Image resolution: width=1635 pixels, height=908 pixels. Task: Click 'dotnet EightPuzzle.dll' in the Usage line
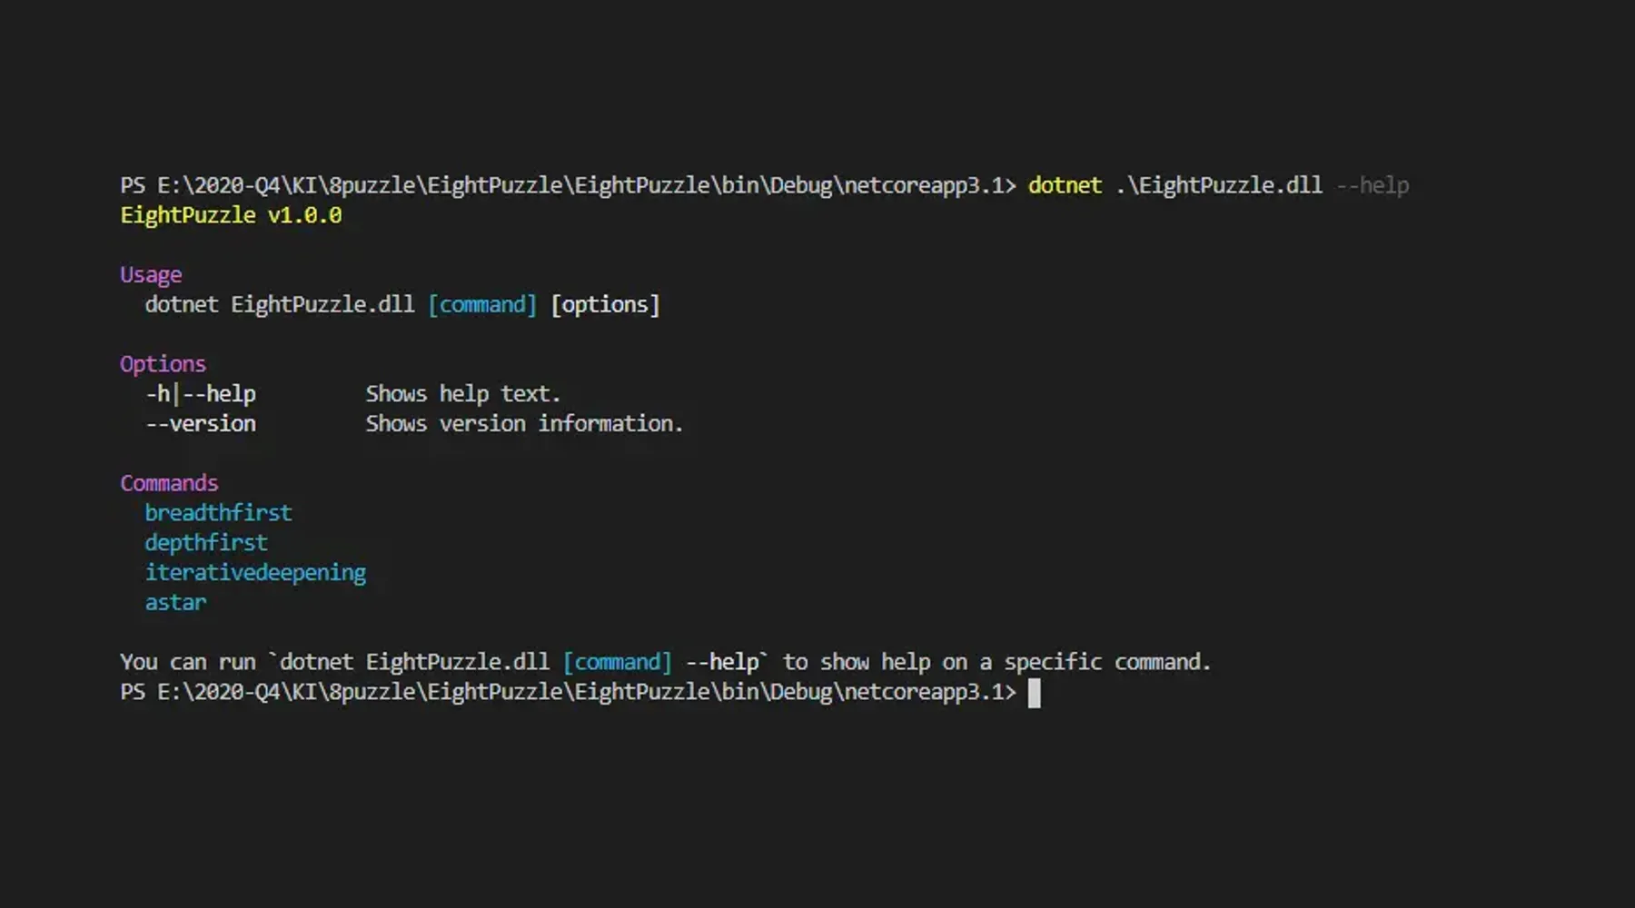280,305
